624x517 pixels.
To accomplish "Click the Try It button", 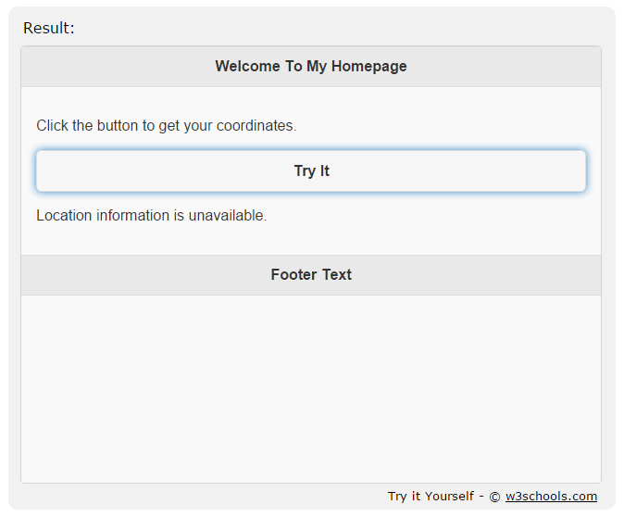I will 311,170.
